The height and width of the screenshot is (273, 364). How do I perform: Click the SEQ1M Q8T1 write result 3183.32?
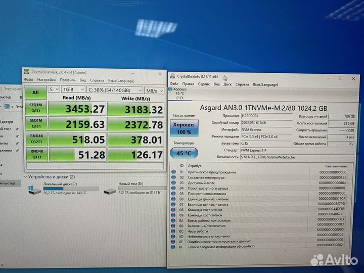[136, 110]
